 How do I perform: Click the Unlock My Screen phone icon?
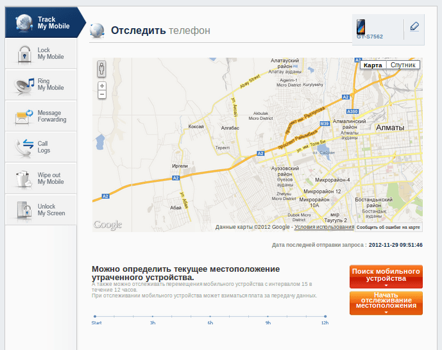coord(24,210)
